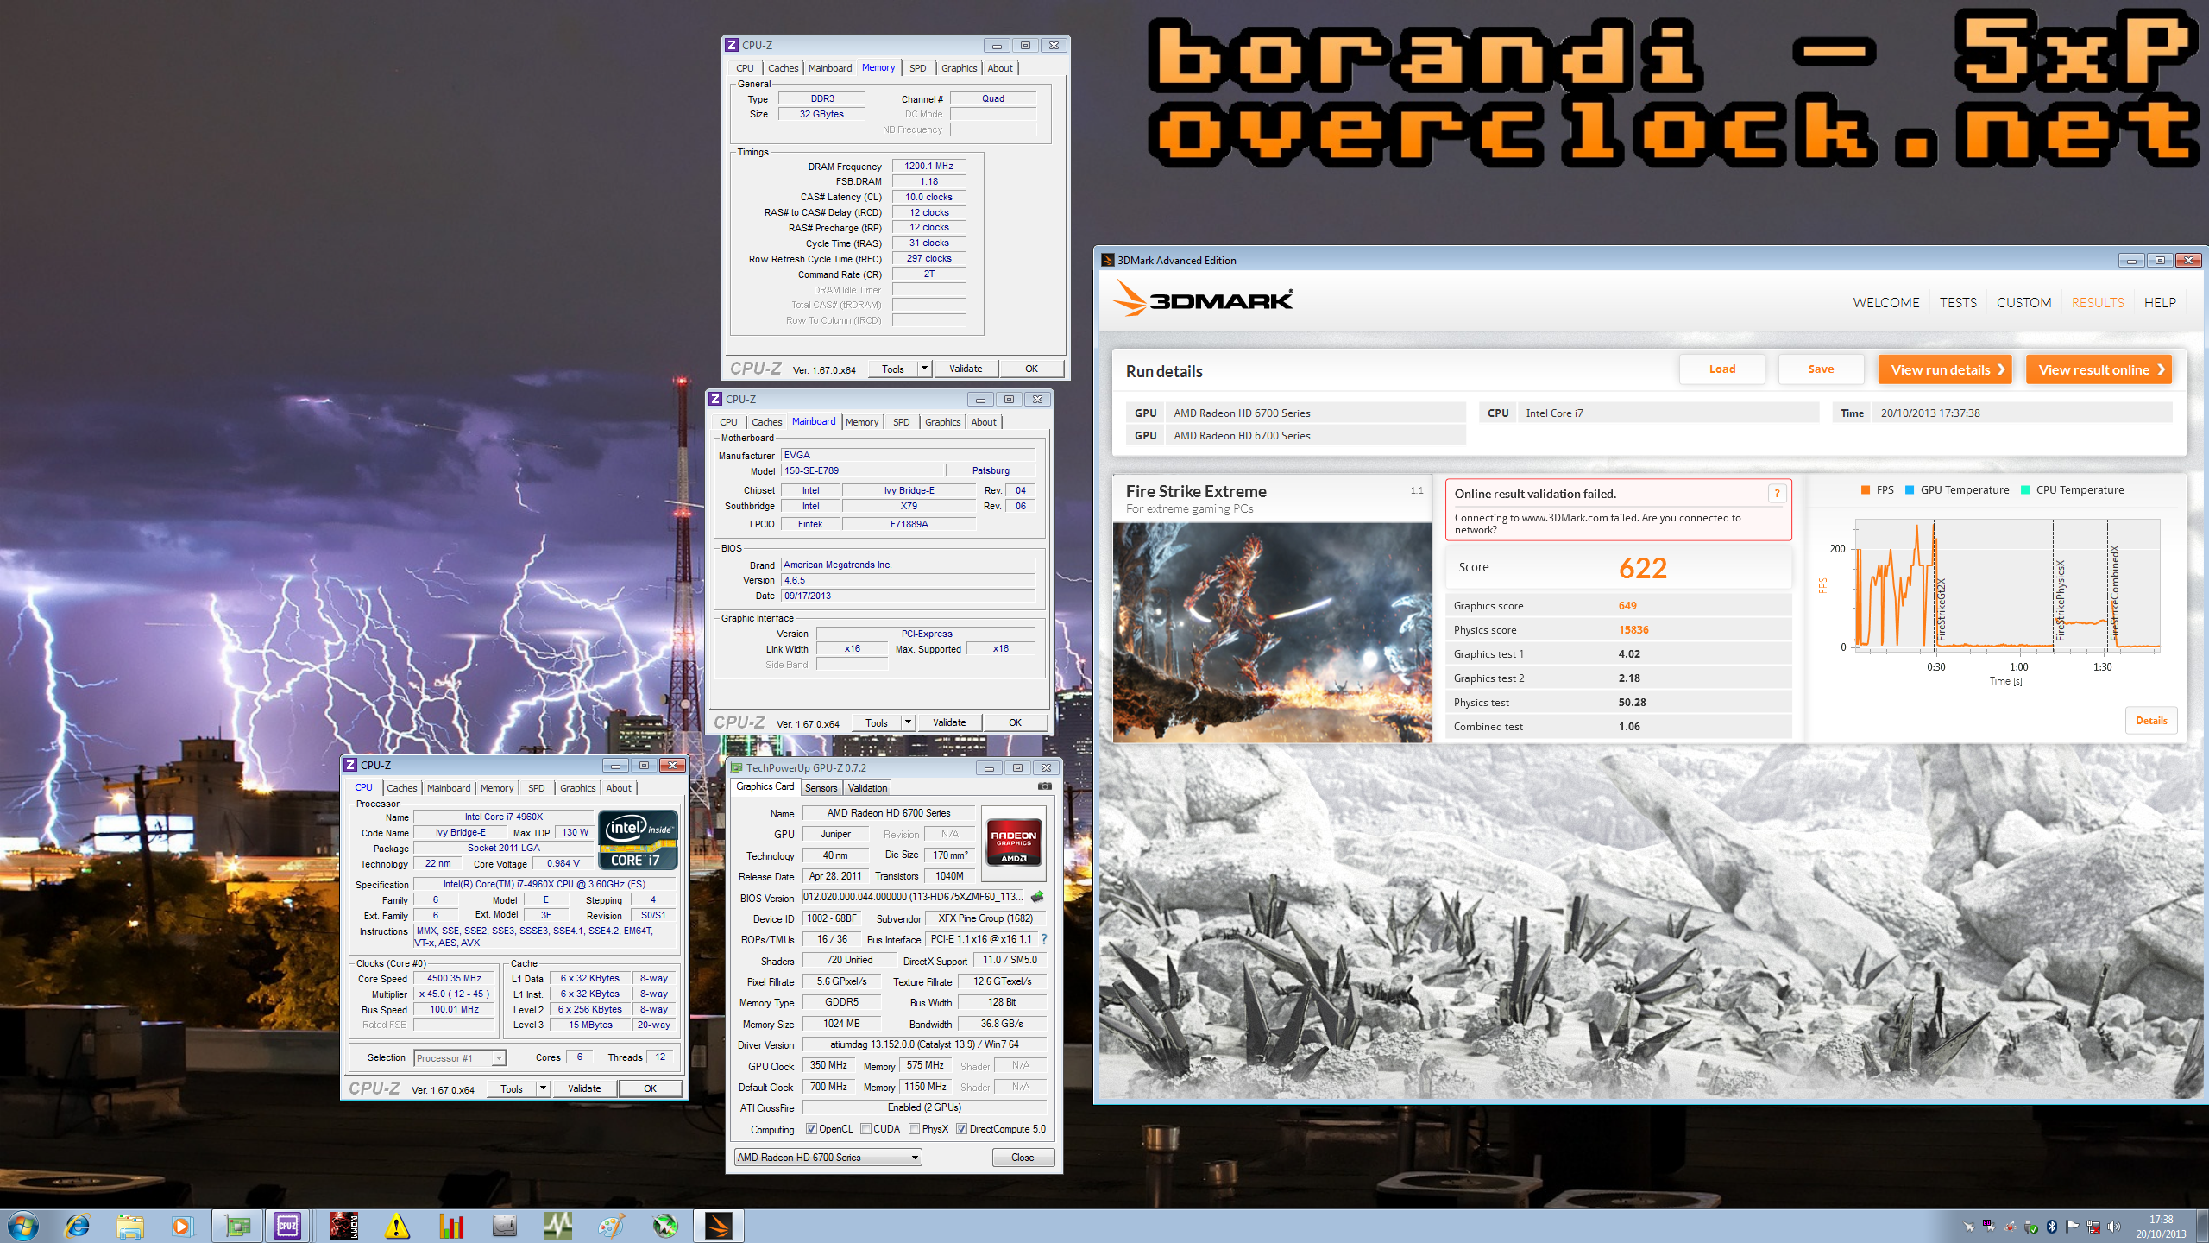Click the Details button below the chart
The image size is (2209, 1243).
pos(2150,721)
